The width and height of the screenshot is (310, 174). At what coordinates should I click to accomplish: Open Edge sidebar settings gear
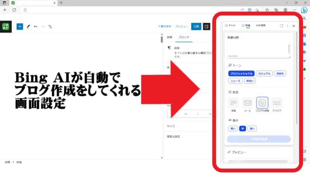pos(305,160)
